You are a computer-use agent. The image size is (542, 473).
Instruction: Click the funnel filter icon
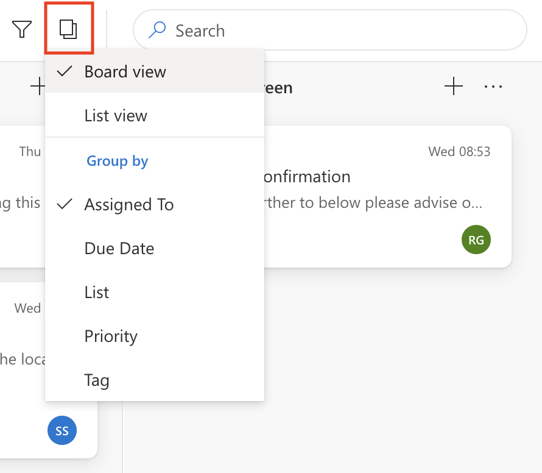point(22,29)
